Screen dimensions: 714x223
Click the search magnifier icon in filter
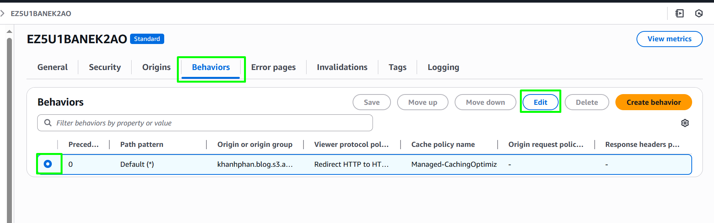(48, 123)
